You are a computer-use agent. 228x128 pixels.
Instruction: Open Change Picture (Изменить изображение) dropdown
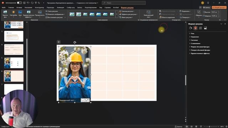tap(55, 14)
